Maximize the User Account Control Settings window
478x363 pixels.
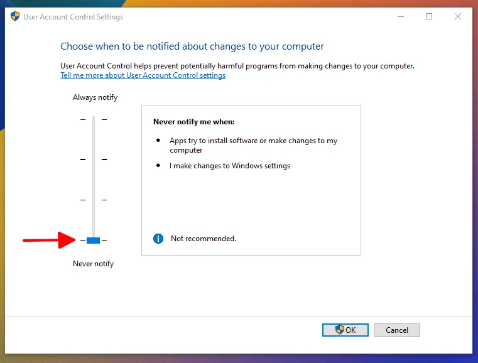(x=429, y=16)
